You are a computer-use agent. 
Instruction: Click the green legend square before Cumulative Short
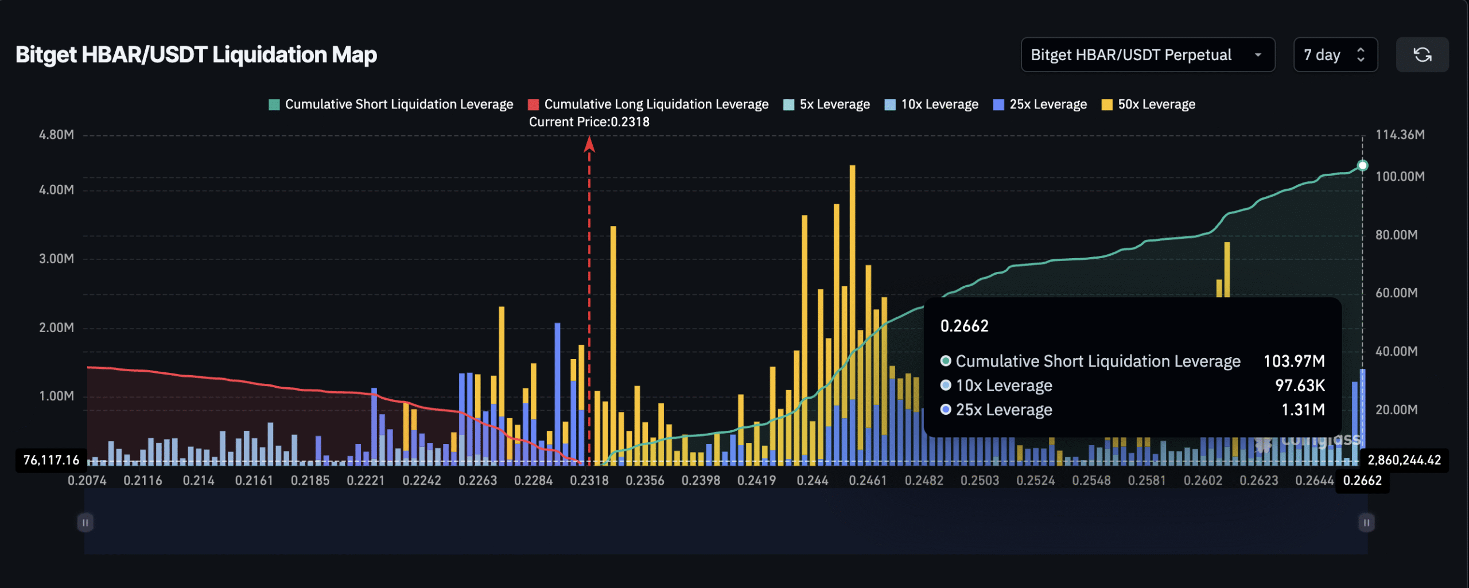pos(273,104)
